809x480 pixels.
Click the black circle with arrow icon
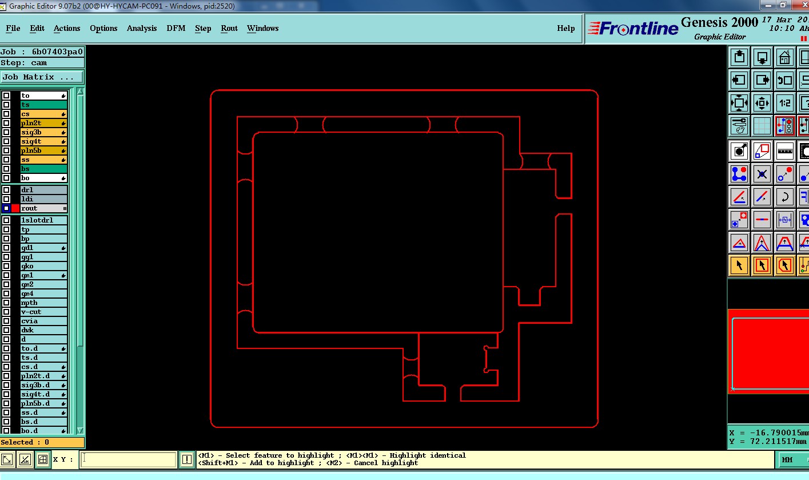[739, 151]
